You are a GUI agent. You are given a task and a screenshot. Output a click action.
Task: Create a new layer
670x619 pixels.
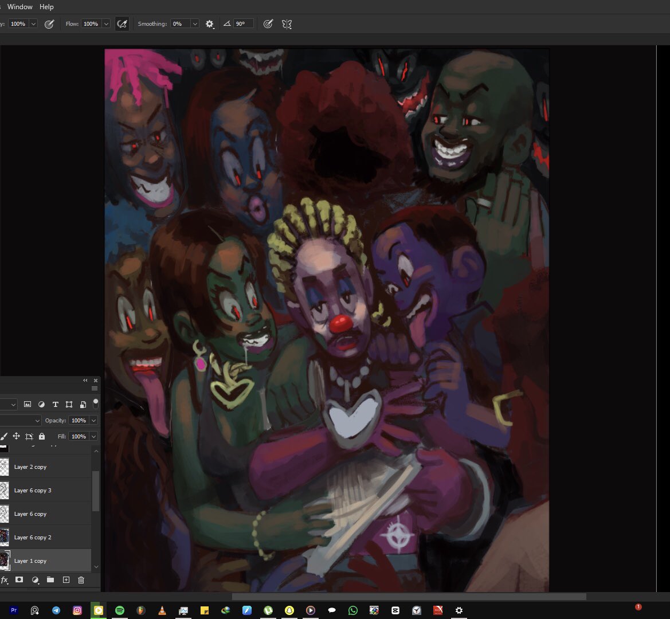click(x=66, y=579)
